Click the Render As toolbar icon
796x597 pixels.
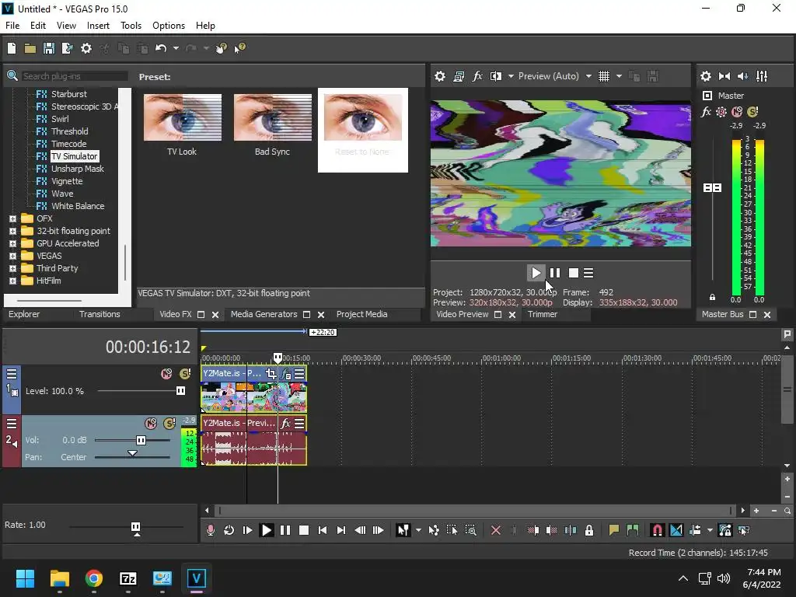(67, 48)
